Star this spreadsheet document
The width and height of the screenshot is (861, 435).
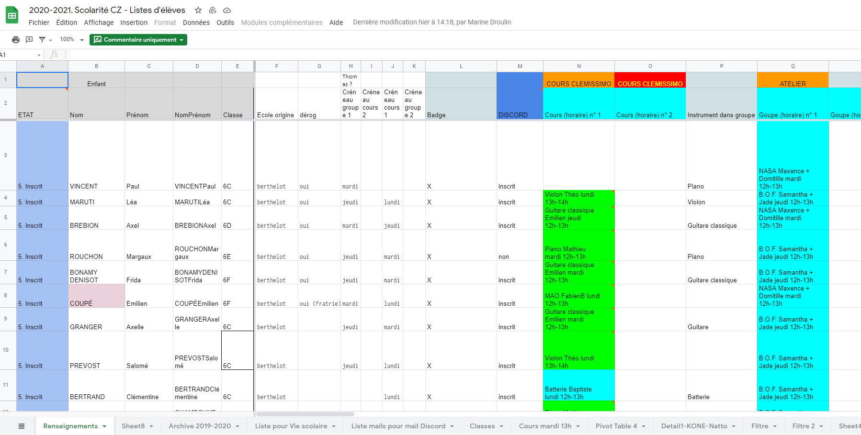pyautogui.click(x=198, y=10)
